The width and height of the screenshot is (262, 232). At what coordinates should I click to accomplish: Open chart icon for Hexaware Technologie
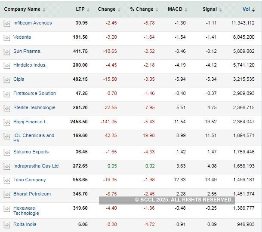[x=7, y=209]
